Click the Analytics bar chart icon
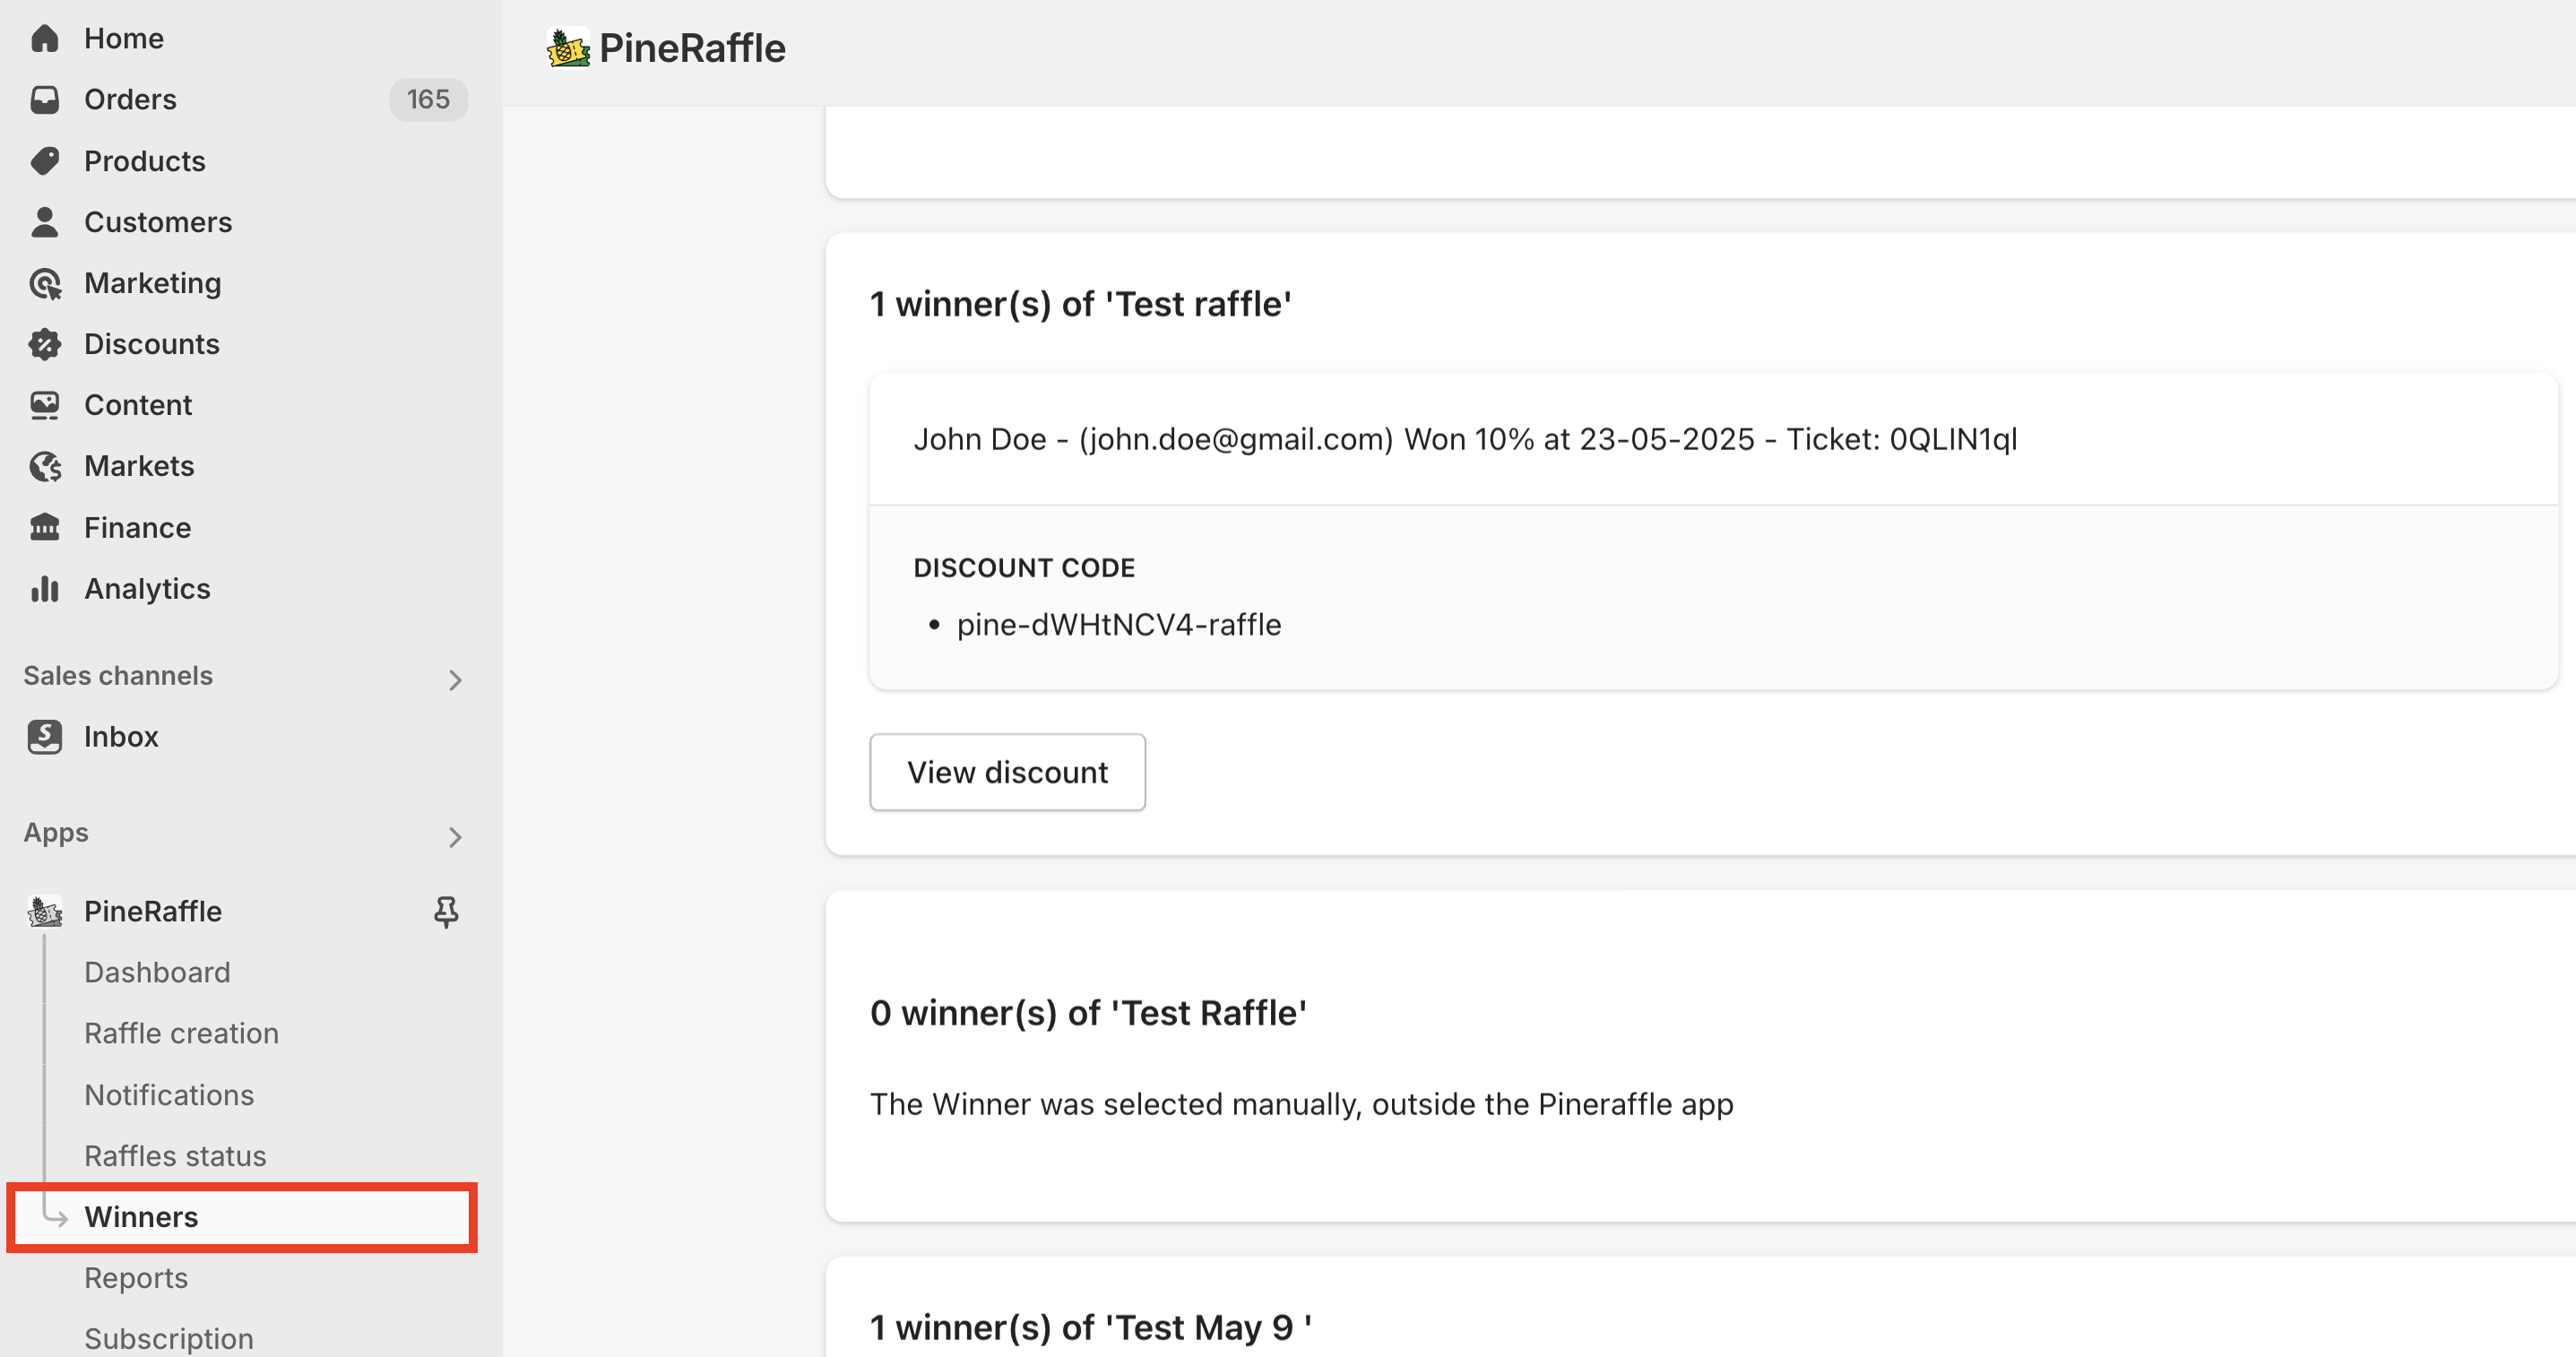This screenshot has width=2576, height=1357. pos(45,588)
